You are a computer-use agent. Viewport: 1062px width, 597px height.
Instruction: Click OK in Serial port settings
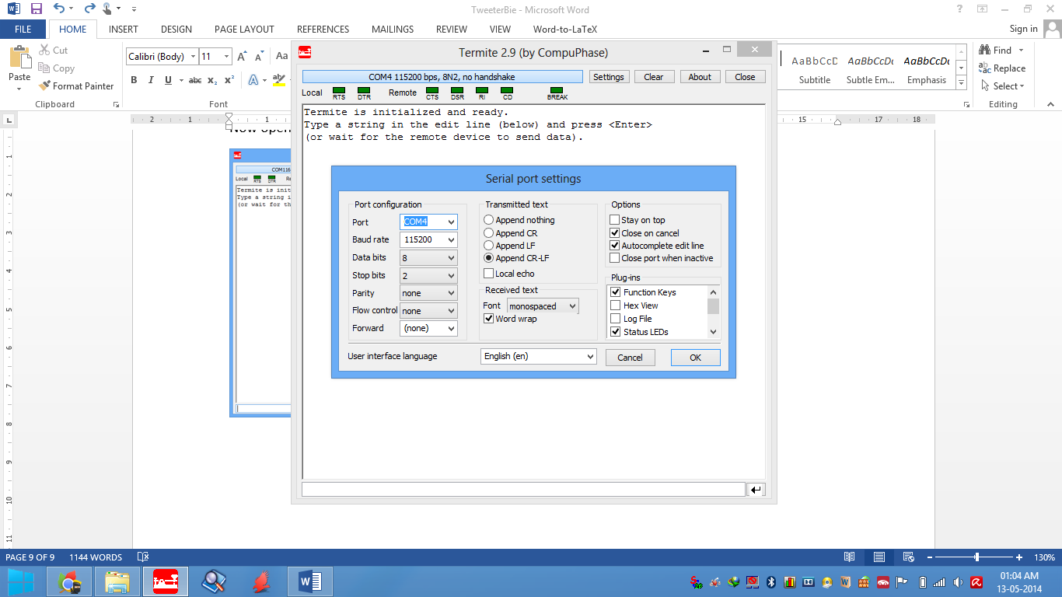pos(695,358)
